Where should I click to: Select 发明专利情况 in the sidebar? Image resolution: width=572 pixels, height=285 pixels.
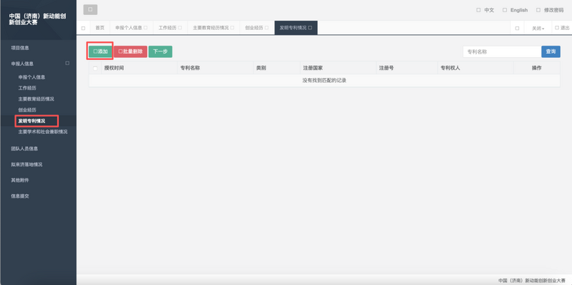point(31,121)
